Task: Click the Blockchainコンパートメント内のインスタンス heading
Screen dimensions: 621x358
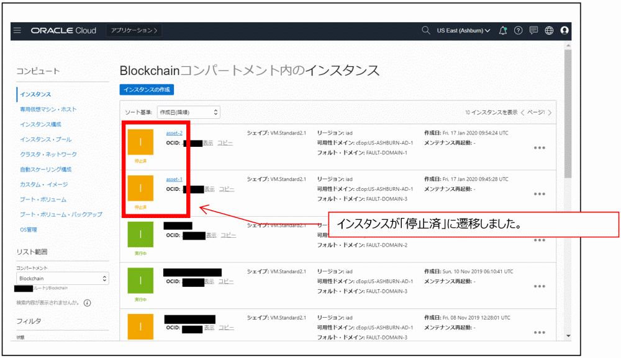Action: click(x=250, y=71)
